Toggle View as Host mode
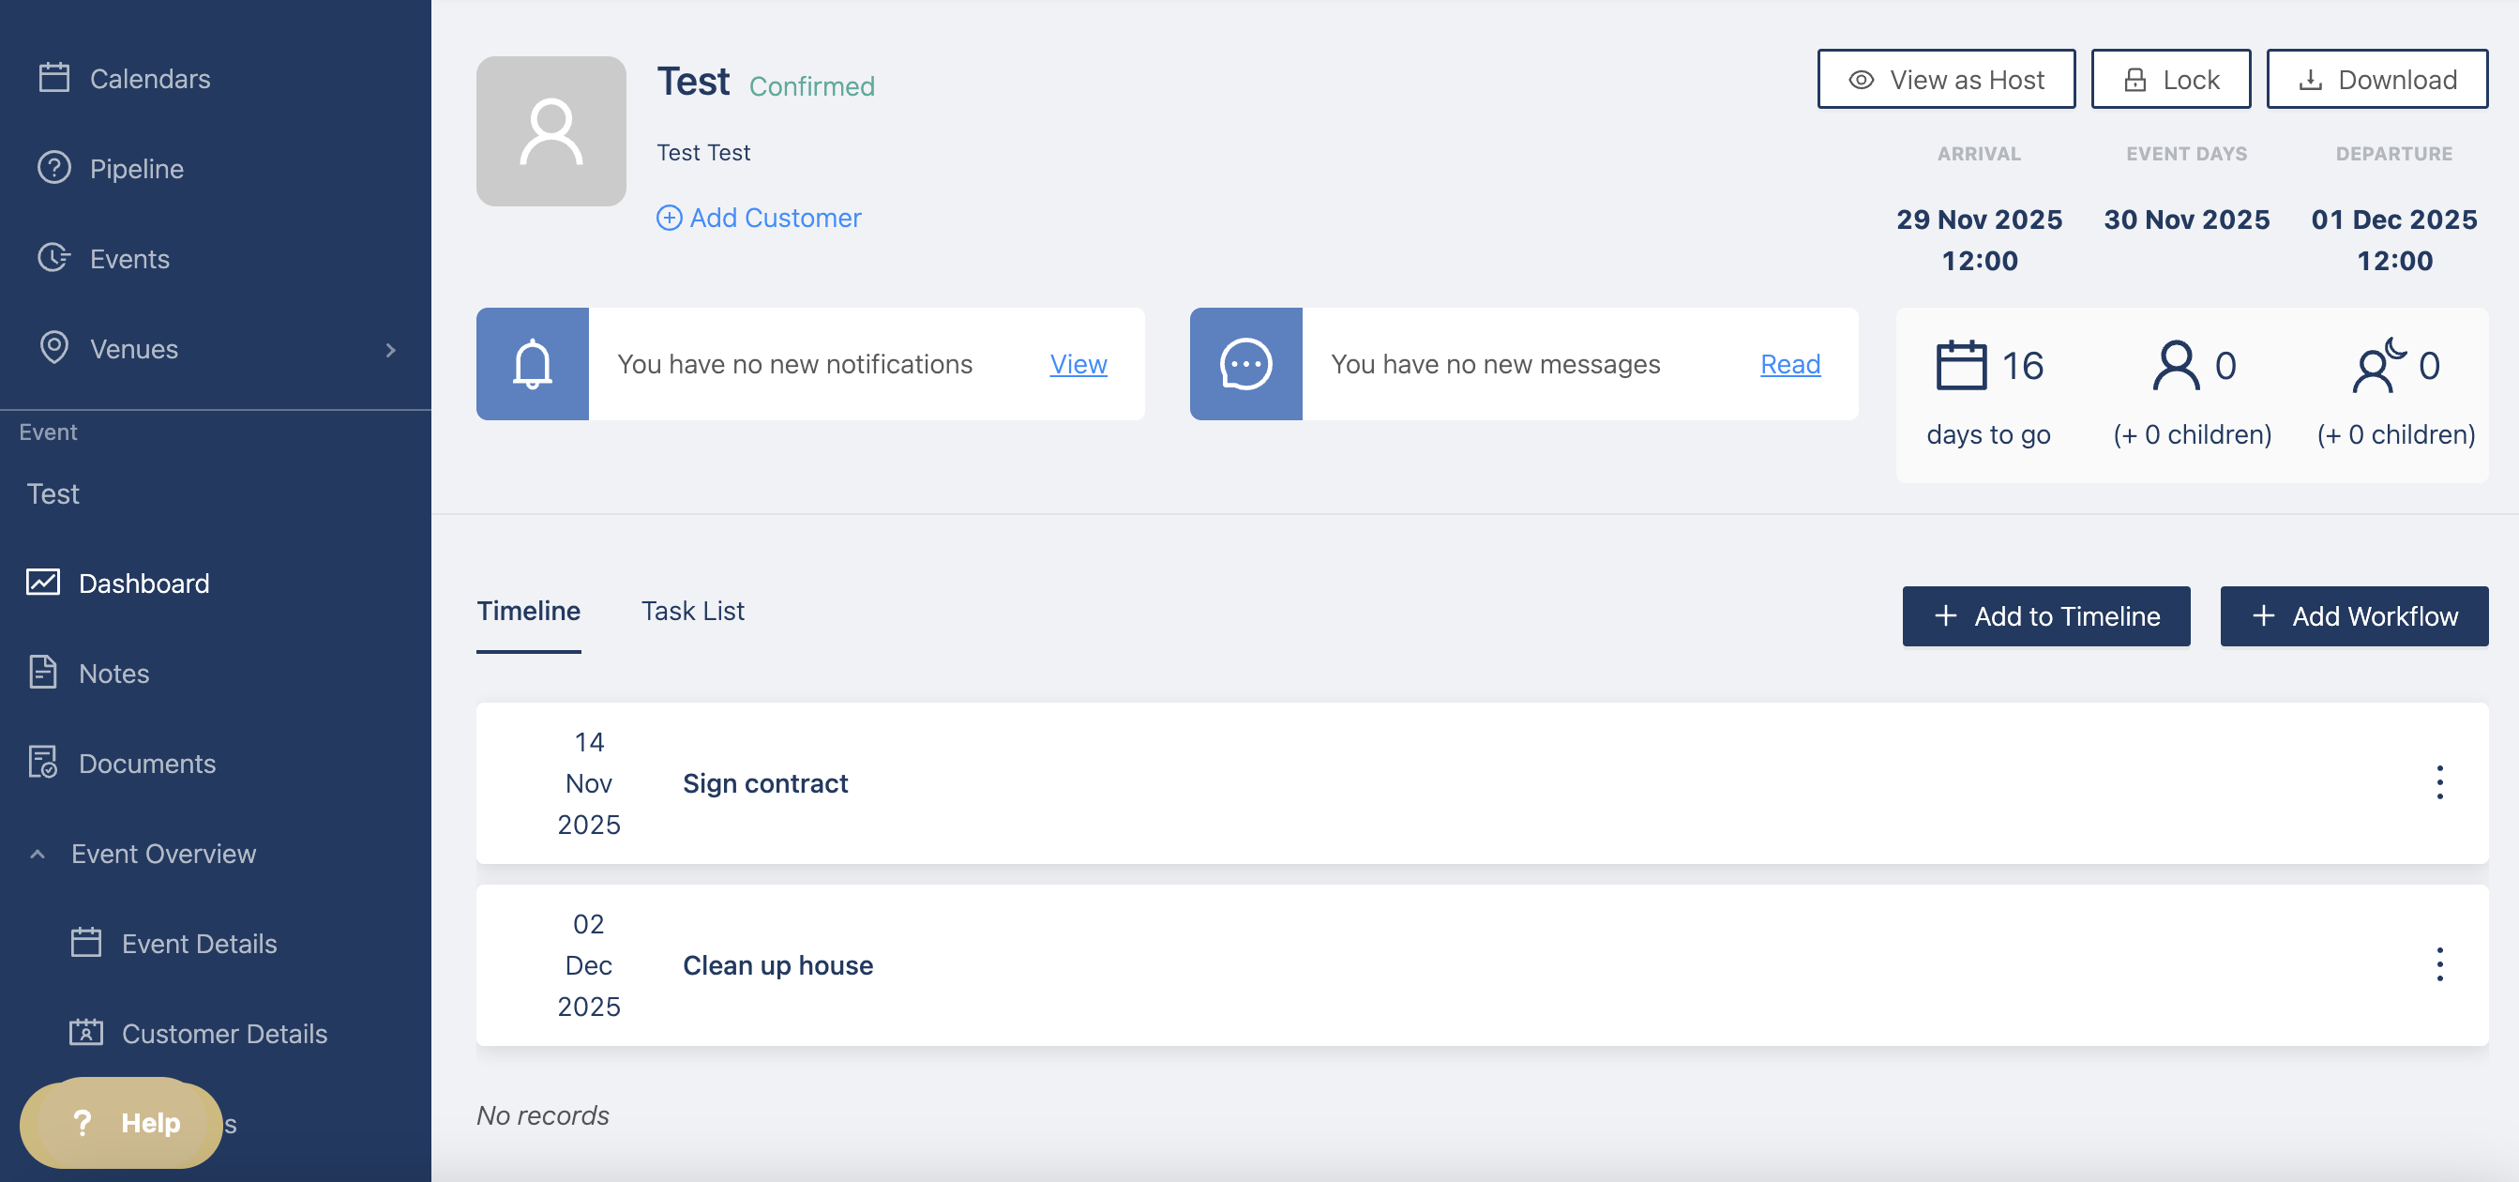Image resolution: width=2519 pixels, height=1182 pixels. pyautogui.click(x=1945, y=79)
